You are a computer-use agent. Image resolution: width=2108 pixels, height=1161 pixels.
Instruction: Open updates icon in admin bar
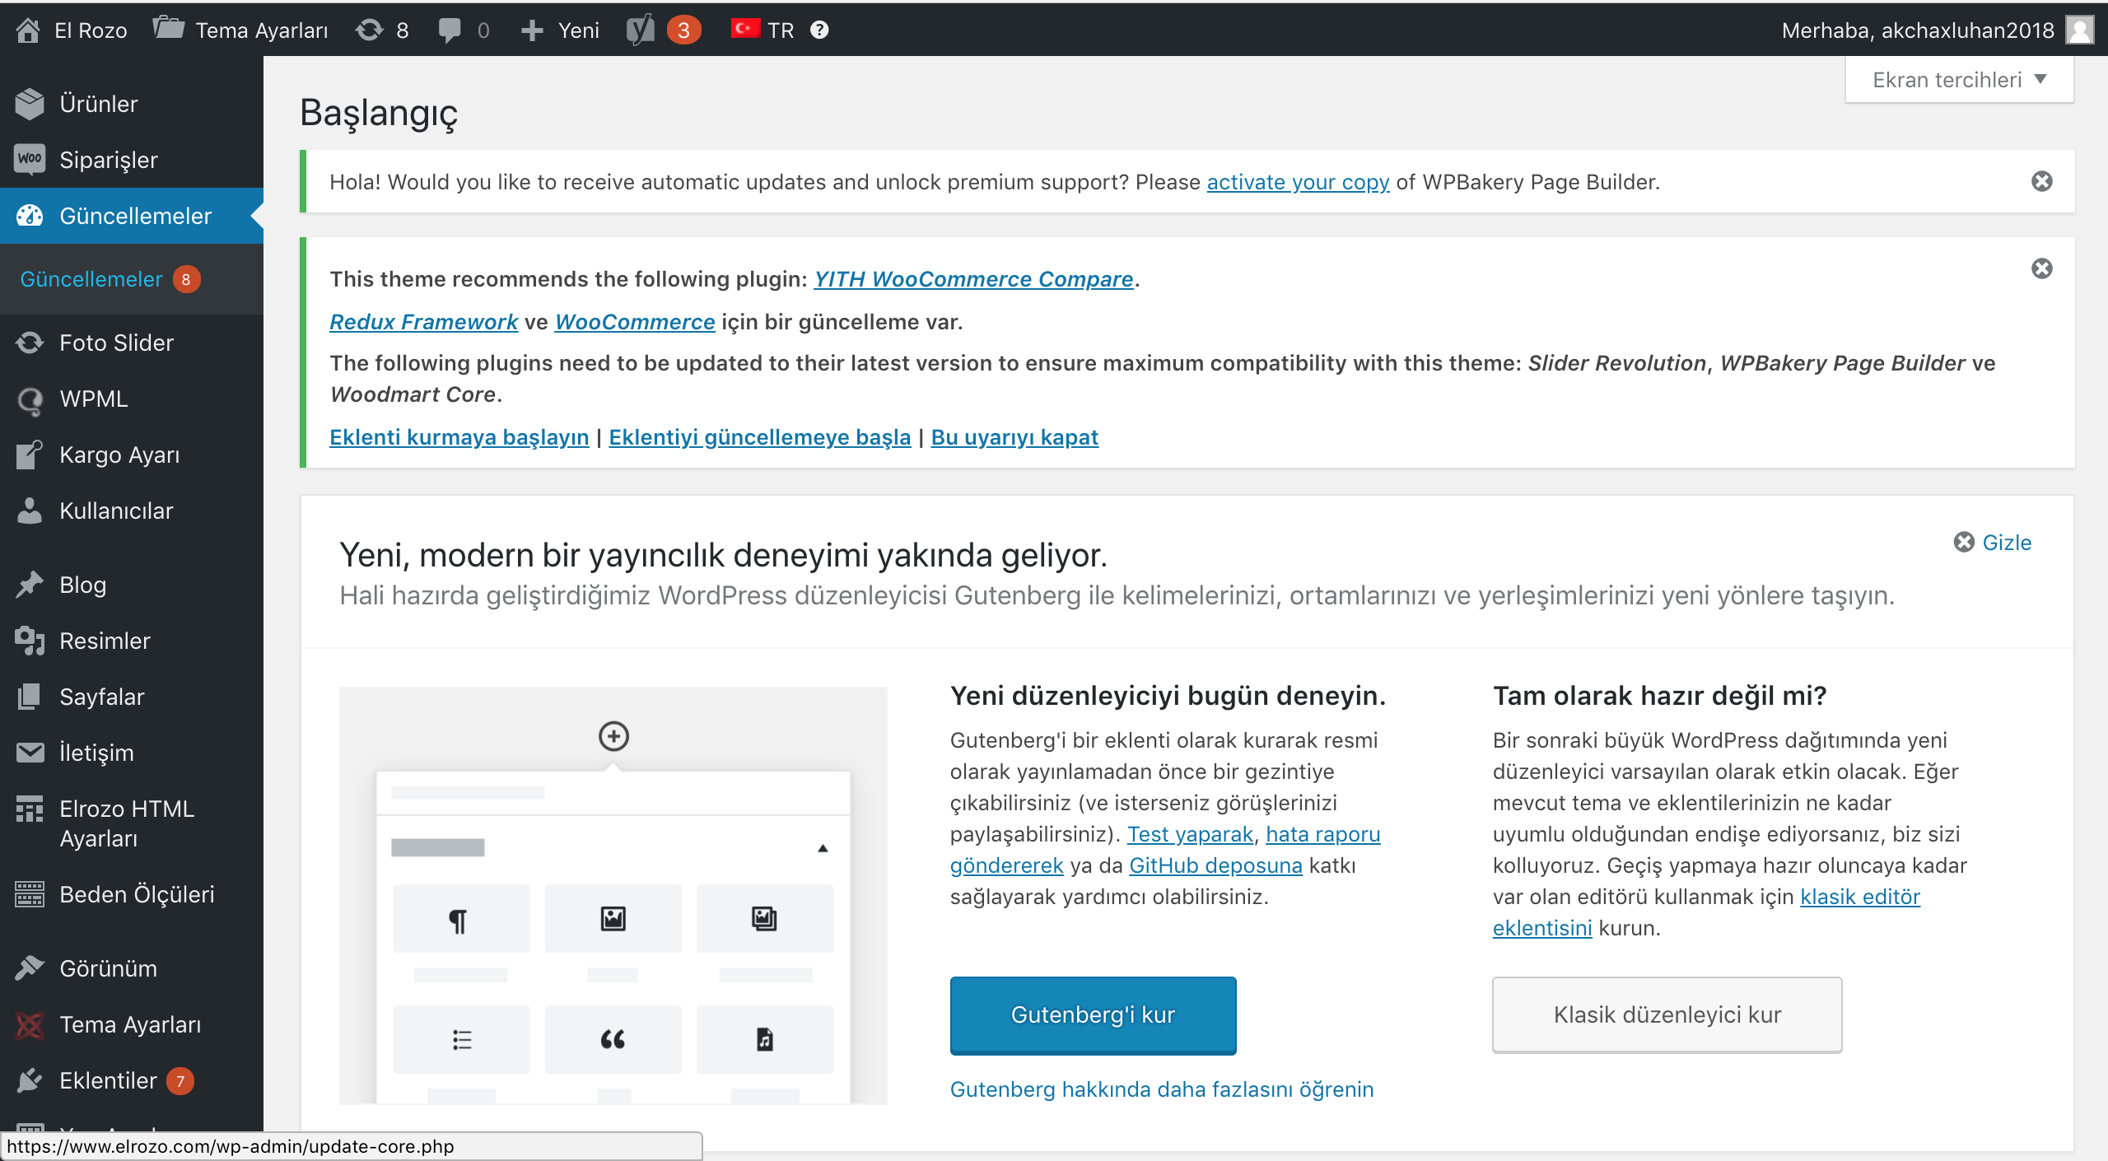pyautogui.click(x=371, y=30)
